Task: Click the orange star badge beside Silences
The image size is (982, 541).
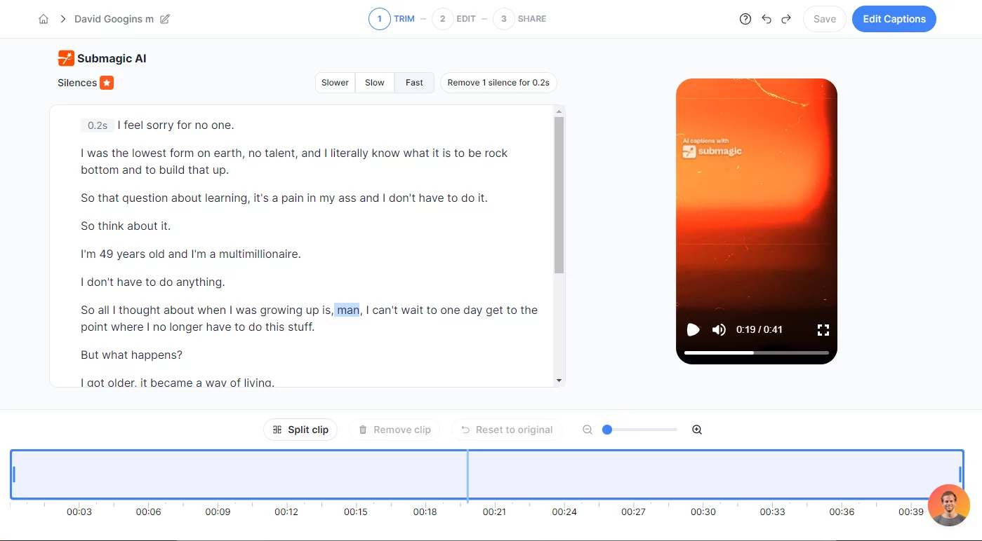Action: point(107,83)
